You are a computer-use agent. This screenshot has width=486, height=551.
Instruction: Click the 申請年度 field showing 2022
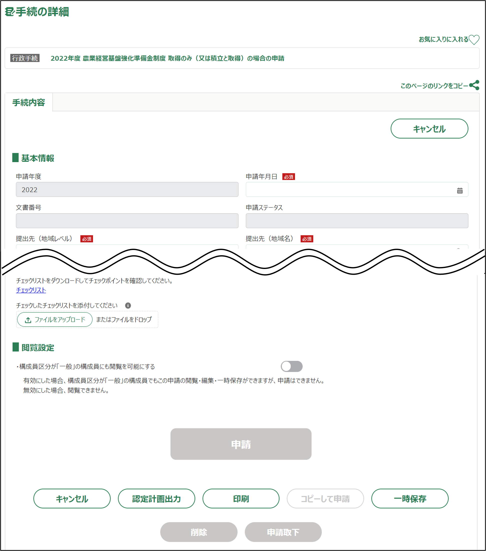tap(127, 189)
